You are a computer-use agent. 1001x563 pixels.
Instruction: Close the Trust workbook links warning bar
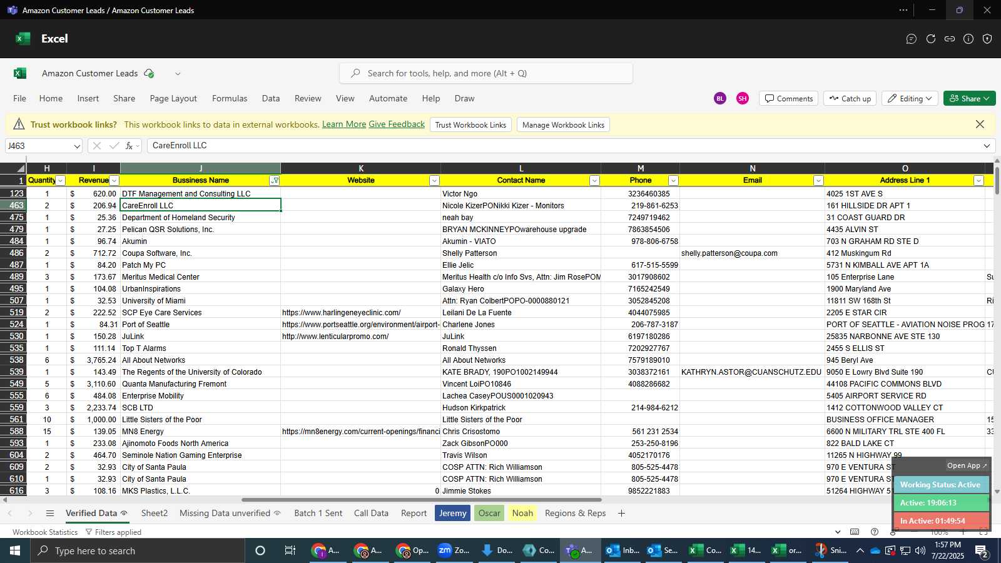pyautogui.click(x=980, y=124)
